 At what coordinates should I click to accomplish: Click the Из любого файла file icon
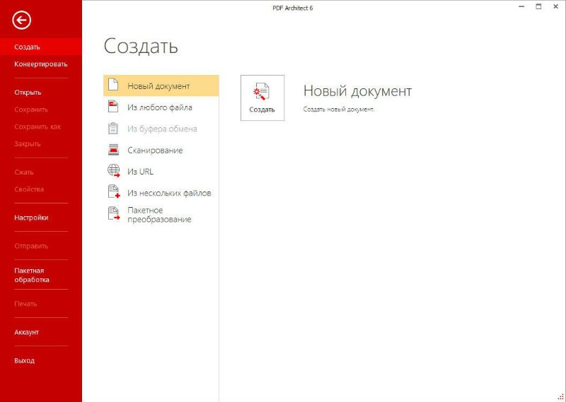coord(113,107)
